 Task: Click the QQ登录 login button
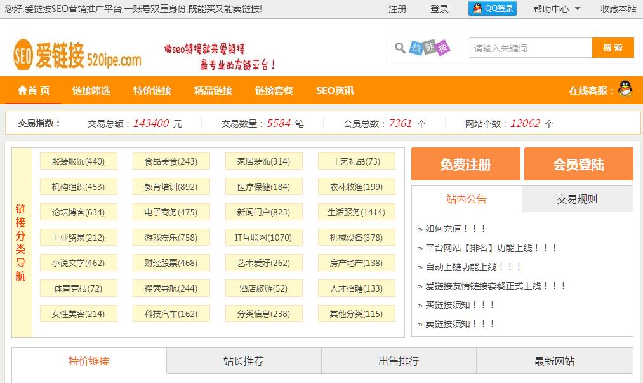(x=493, y=9)
